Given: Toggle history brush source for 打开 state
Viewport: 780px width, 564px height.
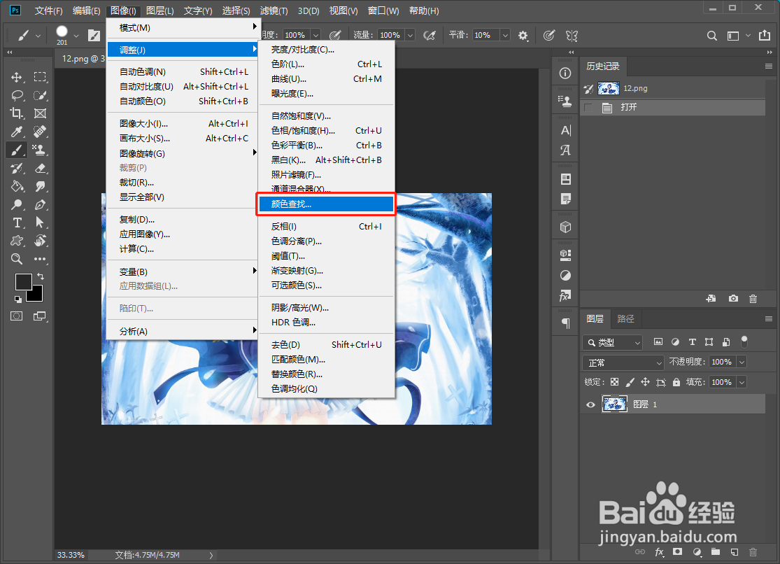Looking at the screenshot, I should pos(588,108).
